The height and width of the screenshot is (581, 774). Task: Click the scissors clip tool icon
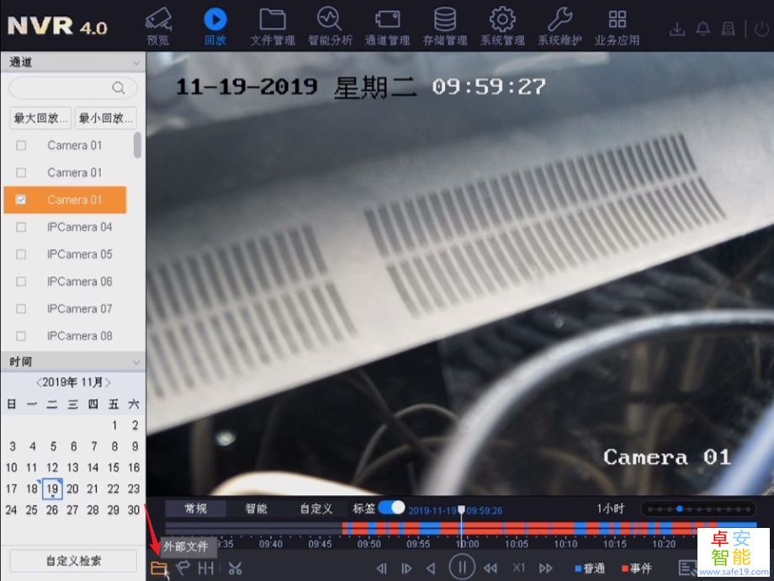pyautogui.click(x=235, y=568)
